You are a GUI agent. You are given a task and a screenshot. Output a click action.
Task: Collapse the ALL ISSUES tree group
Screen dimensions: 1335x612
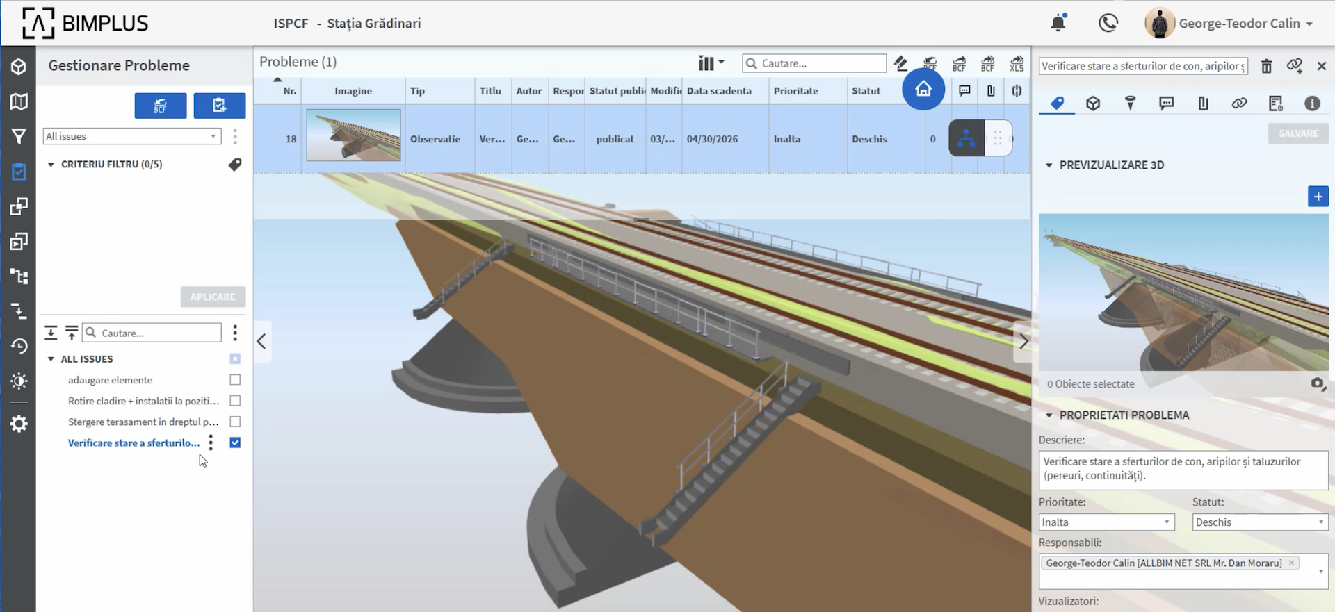pos(51,359)
